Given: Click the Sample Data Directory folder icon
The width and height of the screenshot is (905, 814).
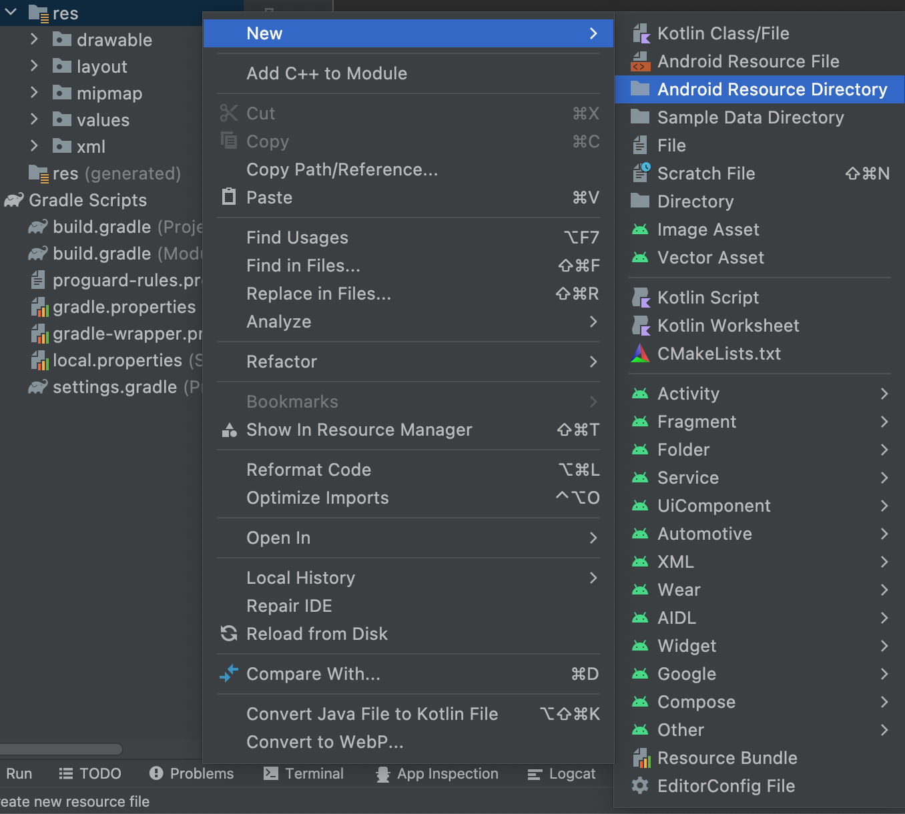Looking at the screenshot, I should (x=641, y=117).
